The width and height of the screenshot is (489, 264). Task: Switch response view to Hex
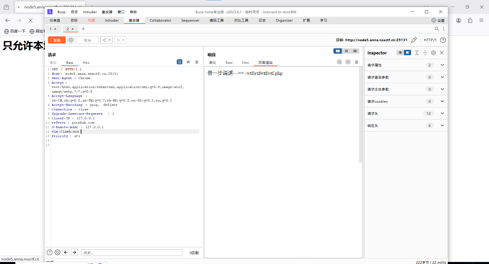click(x=246, y=63)
